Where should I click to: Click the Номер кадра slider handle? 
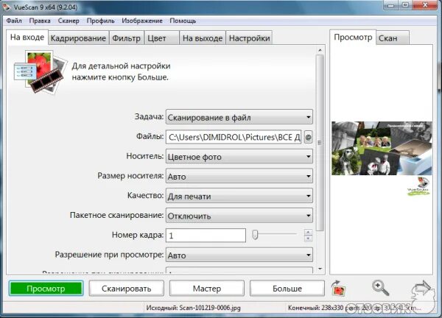[255, 235]
